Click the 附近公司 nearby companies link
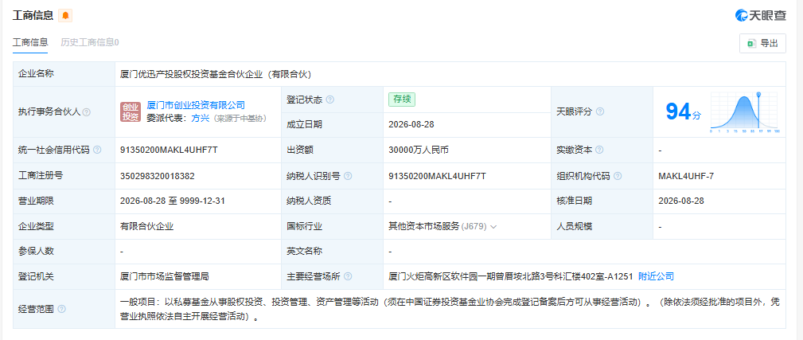 point(656,276)
